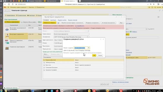
Task: Switch to the Адаптация tab in the form
Action: (53, 20)
